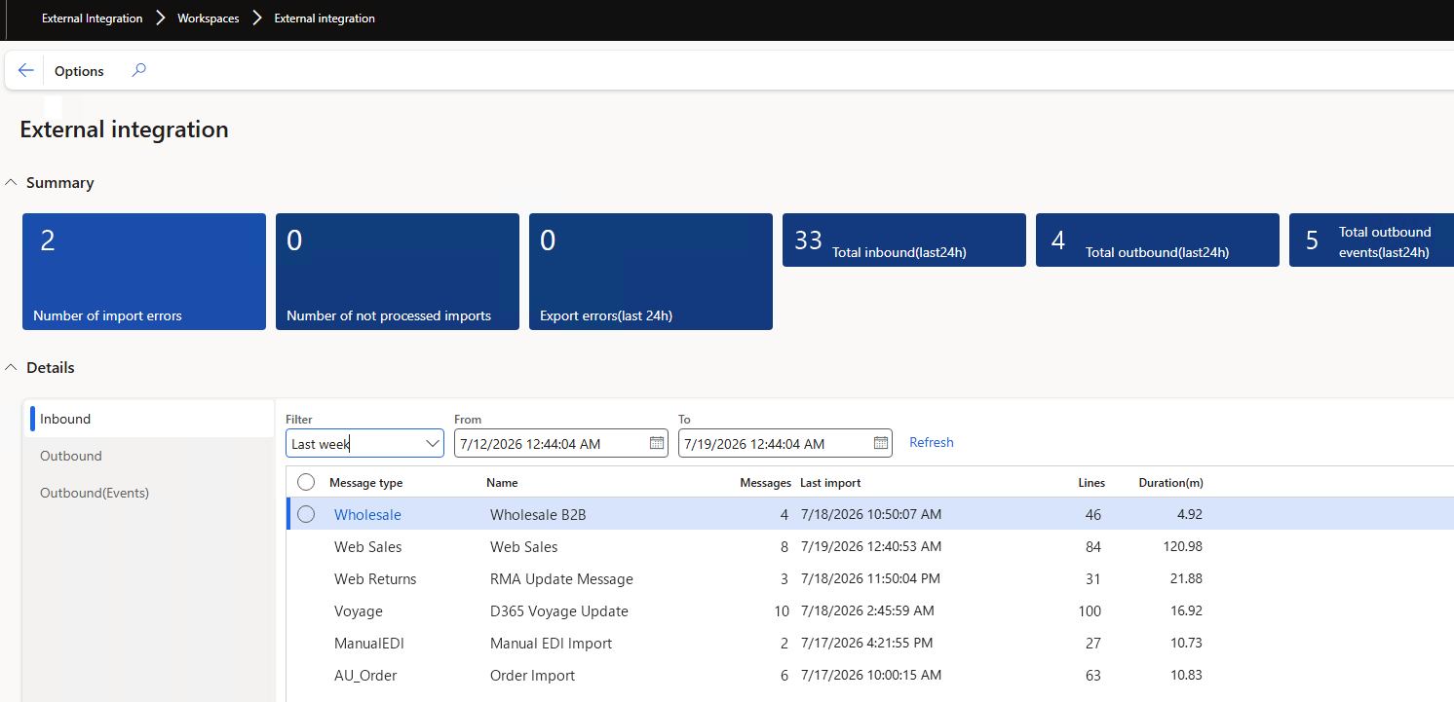Screen dimensions: 1454x702
Task: Open Export errors(last 24h) tile
Action: pyautogui.click(x=651, y=272)
